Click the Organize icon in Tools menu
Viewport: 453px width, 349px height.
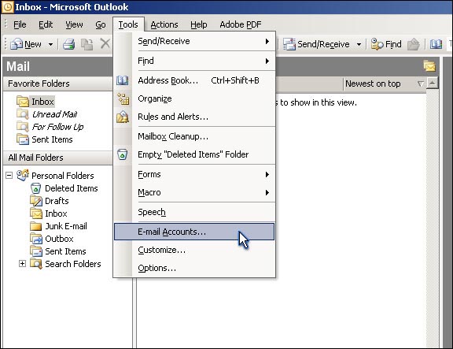pyautogui.click(x=123, y=98)
